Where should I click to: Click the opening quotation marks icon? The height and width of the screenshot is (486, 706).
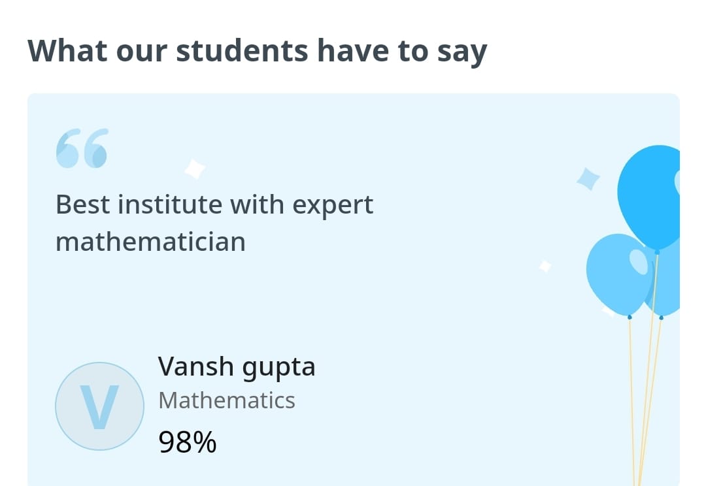coord(82,148)
